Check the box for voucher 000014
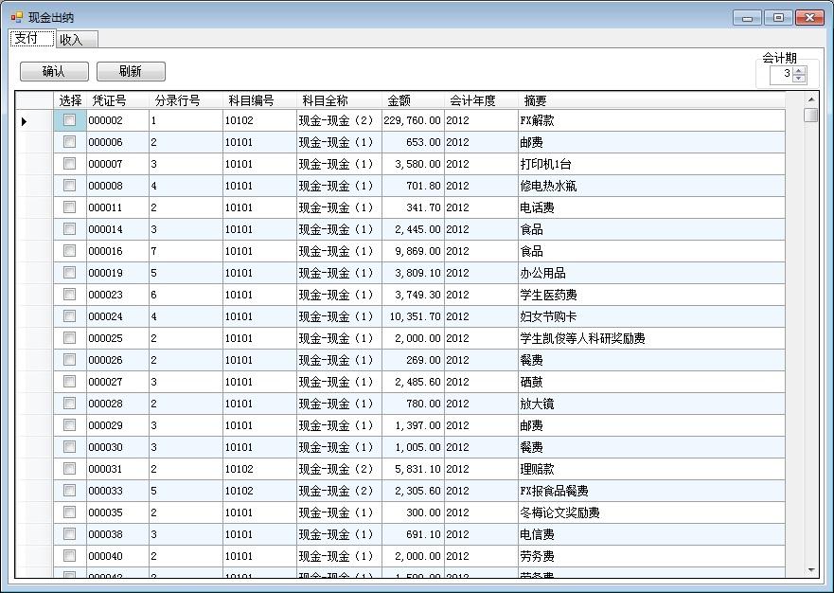This screenshot has width=834, height=593. pos(70,229)
